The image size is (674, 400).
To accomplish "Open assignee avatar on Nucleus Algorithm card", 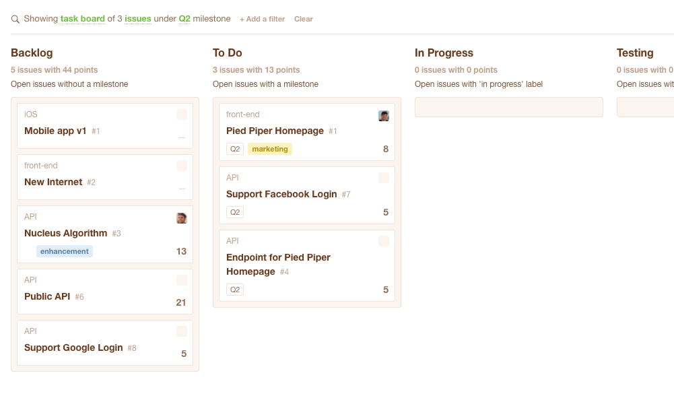I will 182,218.
